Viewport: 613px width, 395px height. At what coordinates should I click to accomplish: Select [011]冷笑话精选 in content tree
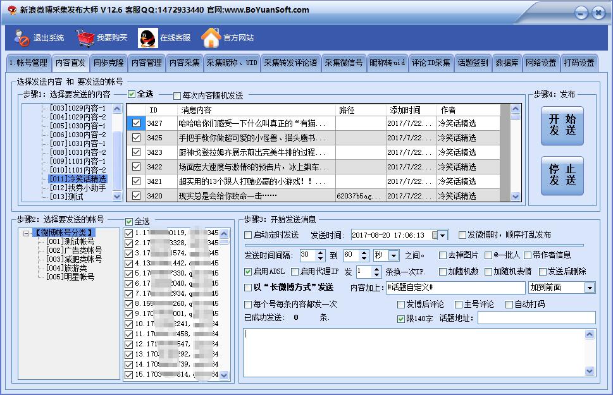pyautogui.click(x=78, y=179)
